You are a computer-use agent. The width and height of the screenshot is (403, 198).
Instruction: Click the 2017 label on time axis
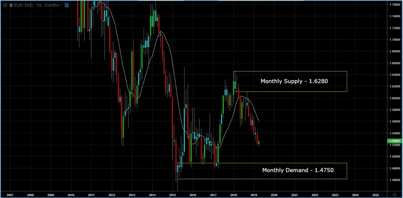pyautogui.click(x=213, y=195)
